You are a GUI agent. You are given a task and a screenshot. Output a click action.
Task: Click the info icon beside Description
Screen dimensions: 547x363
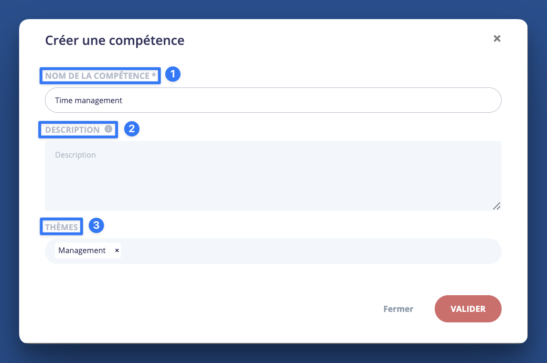[x=108, y=129]
